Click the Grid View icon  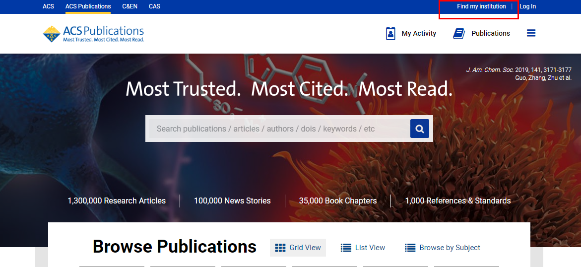[280, 248]
